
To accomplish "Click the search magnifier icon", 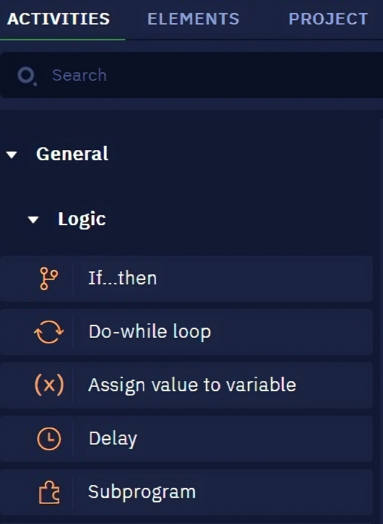I will [x=27, y=76].
